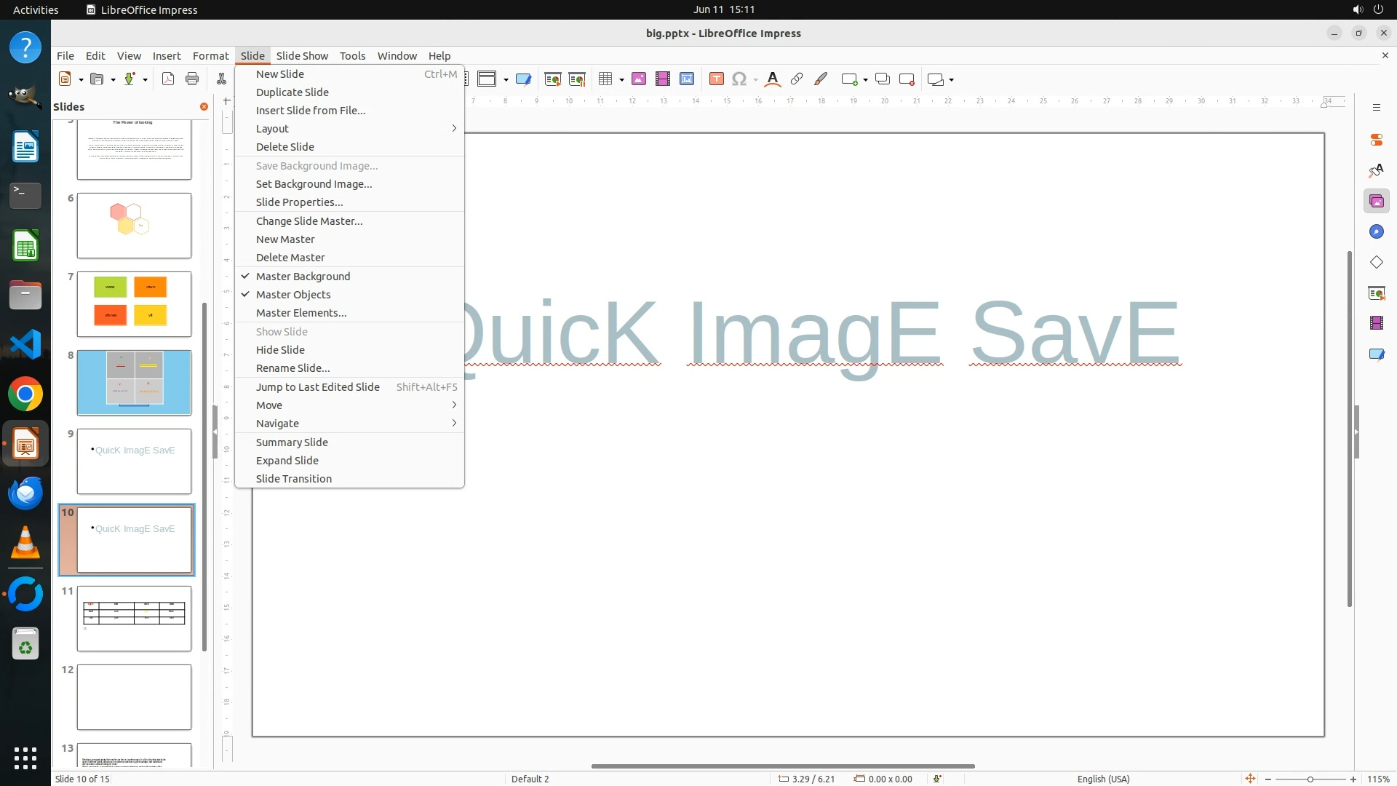Toggle Master Objects checkmark item
Screen dimensions: 1397x786
(293, 295)
